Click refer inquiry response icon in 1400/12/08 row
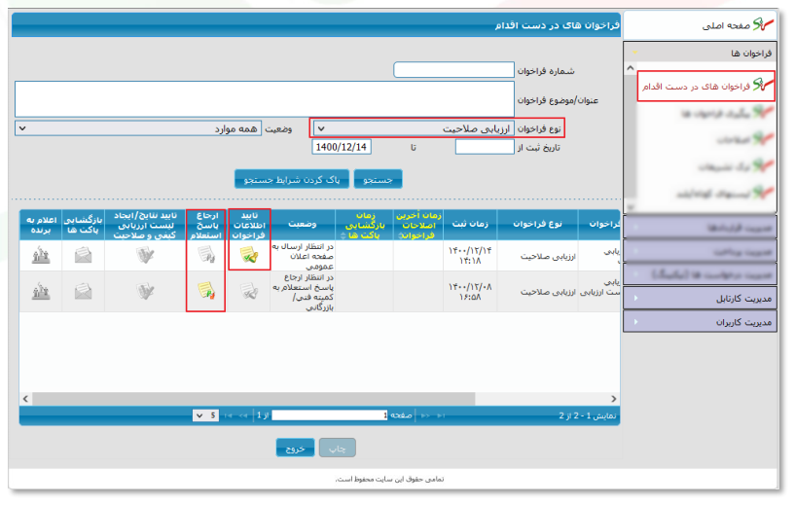795x505 pixels. click(x=206, y=291)
